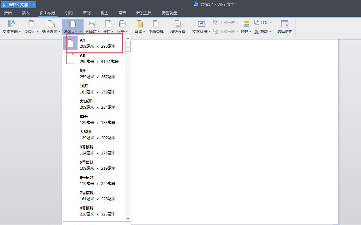361x225 pixels.
Task: Choose the 大16开 paper size
Action: click(x=94, y=104)
